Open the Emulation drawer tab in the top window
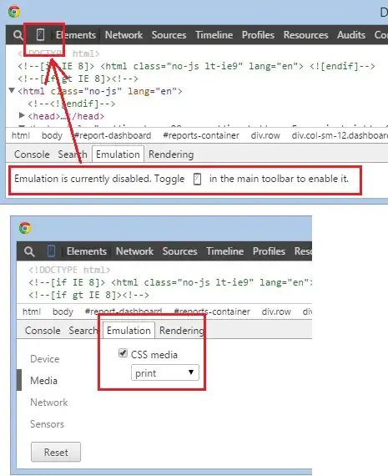This screenshot has height=476, width=388. (x=118, y=154)
